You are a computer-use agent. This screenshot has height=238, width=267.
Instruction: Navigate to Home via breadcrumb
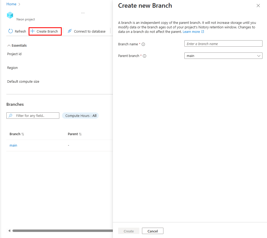point(11,4)
